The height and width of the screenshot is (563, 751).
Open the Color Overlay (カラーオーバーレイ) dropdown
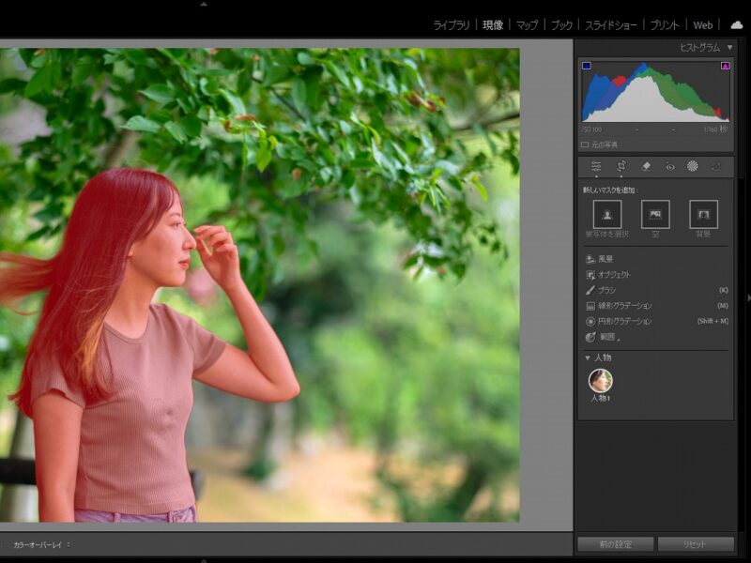(42, 544)
